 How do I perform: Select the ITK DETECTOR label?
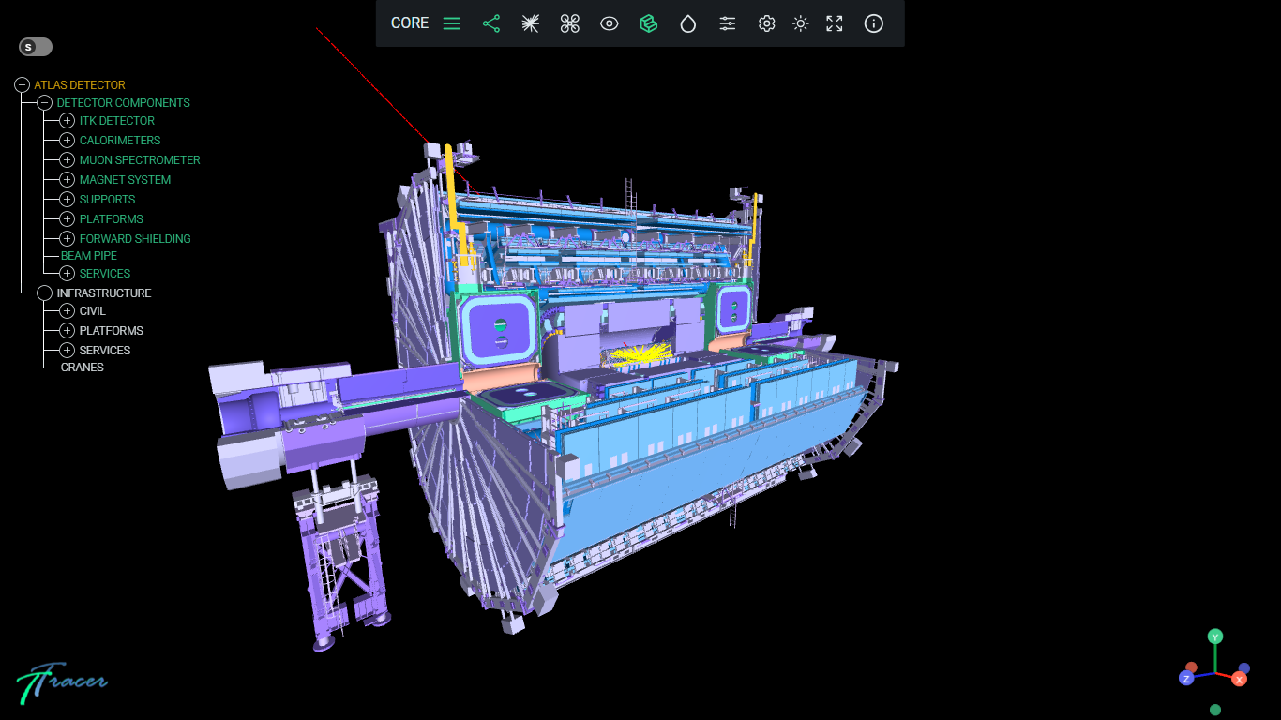117,121
